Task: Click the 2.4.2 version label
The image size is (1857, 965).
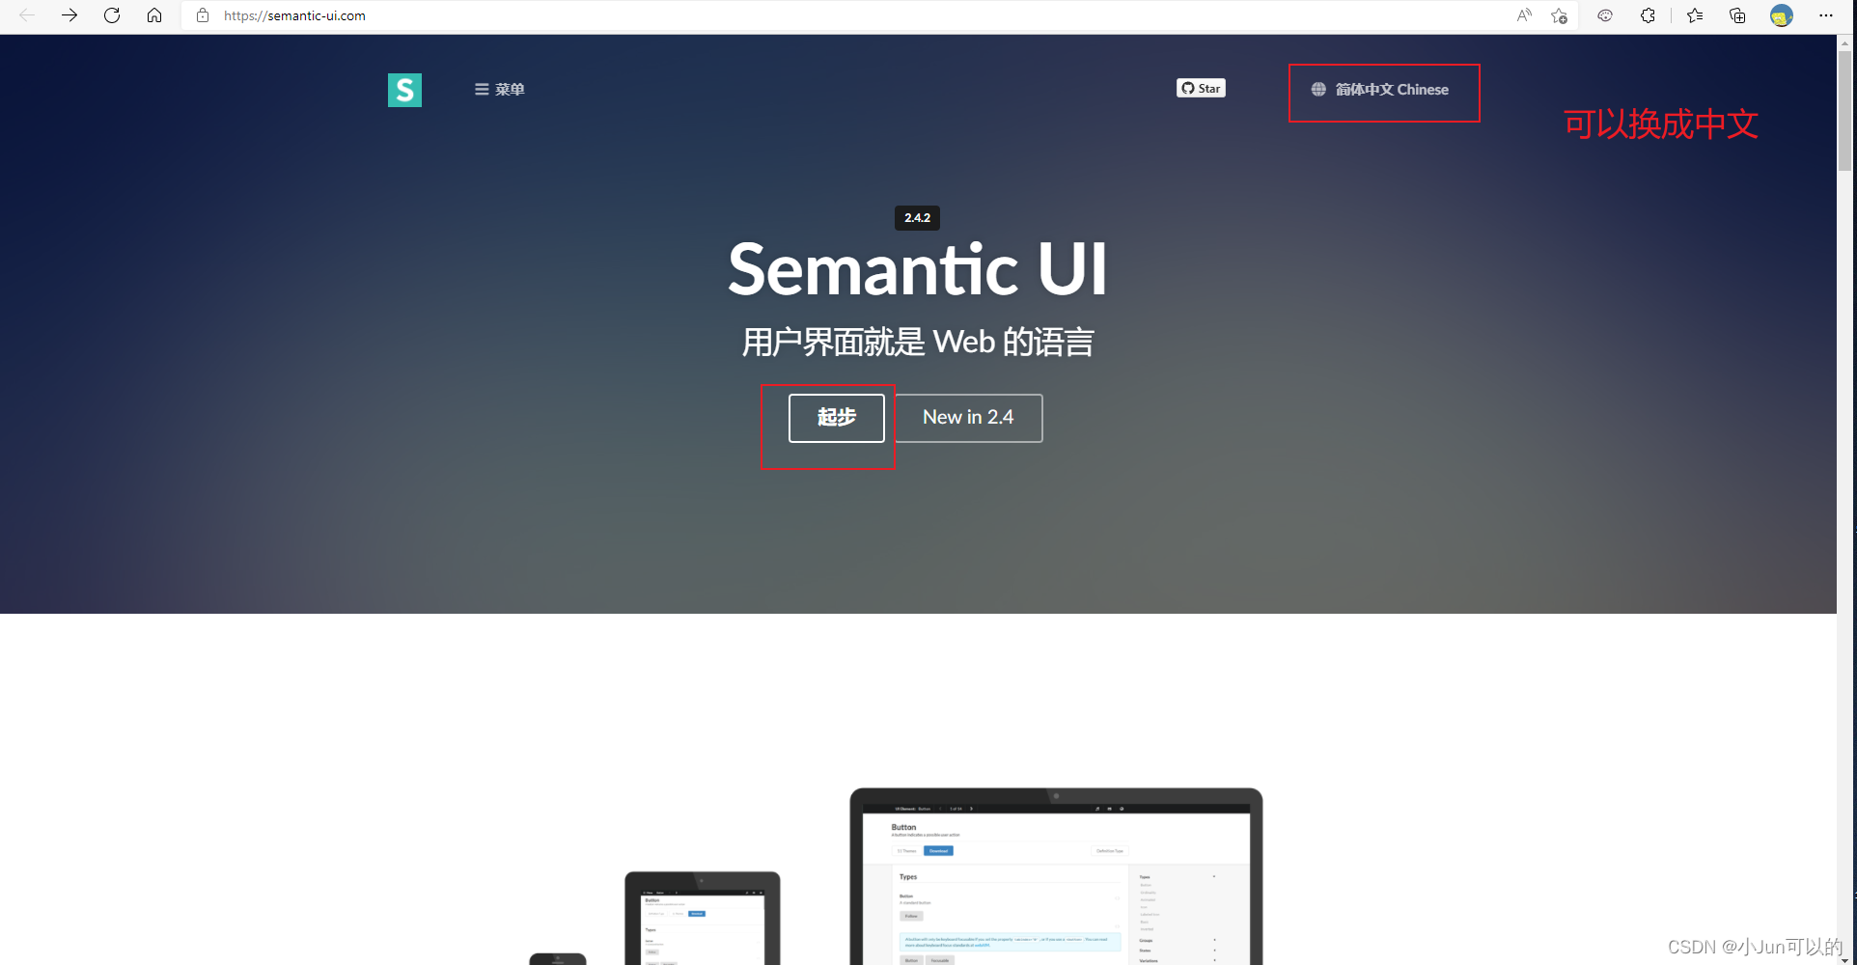Action: coord(917,218)
